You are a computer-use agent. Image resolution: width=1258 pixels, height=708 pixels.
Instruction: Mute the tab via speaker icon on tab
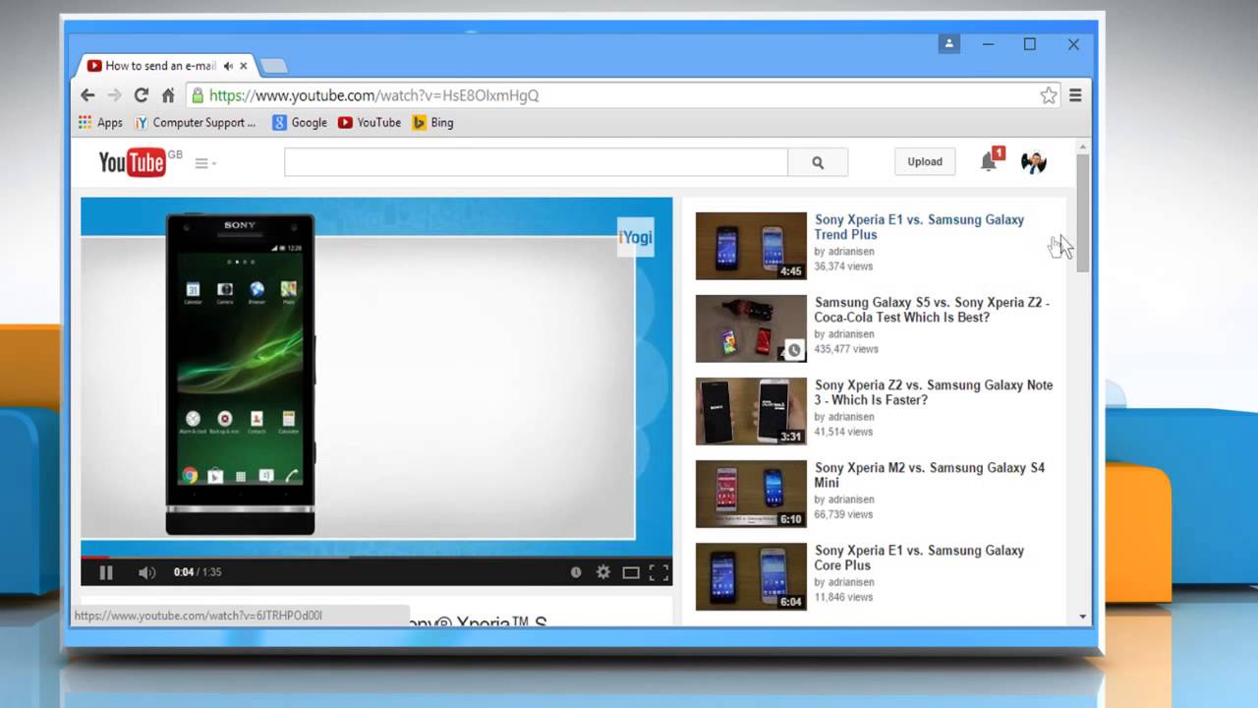click(x=228, y=66)
